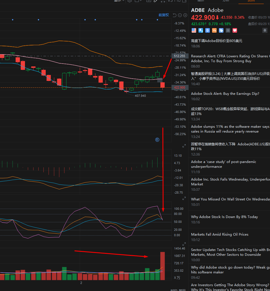This screenshot has height=291, width=270.
Task: Open Adobe Stock Alert: Buy the Earnings Dip
Action: click(x=229, y=96)
